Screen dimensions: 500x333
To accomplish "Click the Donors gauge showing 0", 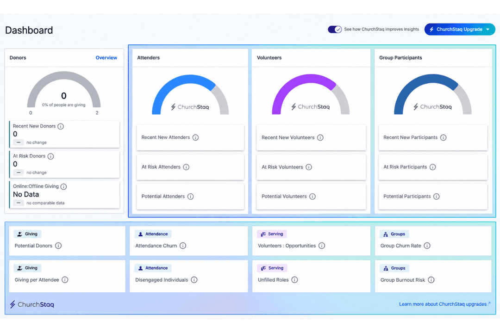I will (x=64, y=91).
